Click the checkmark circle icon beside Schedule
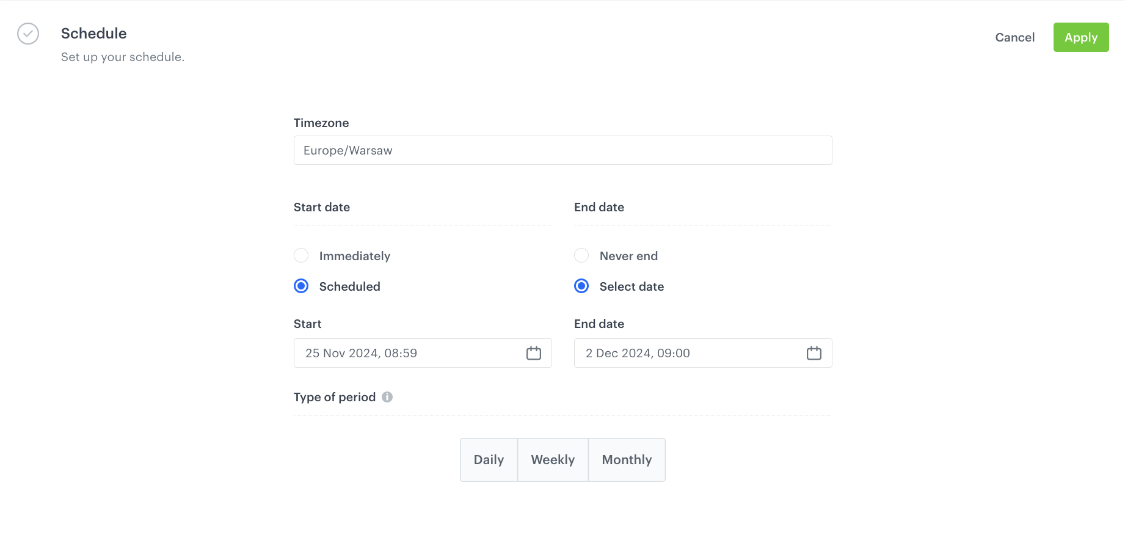The image size is (1125, 535). (28, 34)
